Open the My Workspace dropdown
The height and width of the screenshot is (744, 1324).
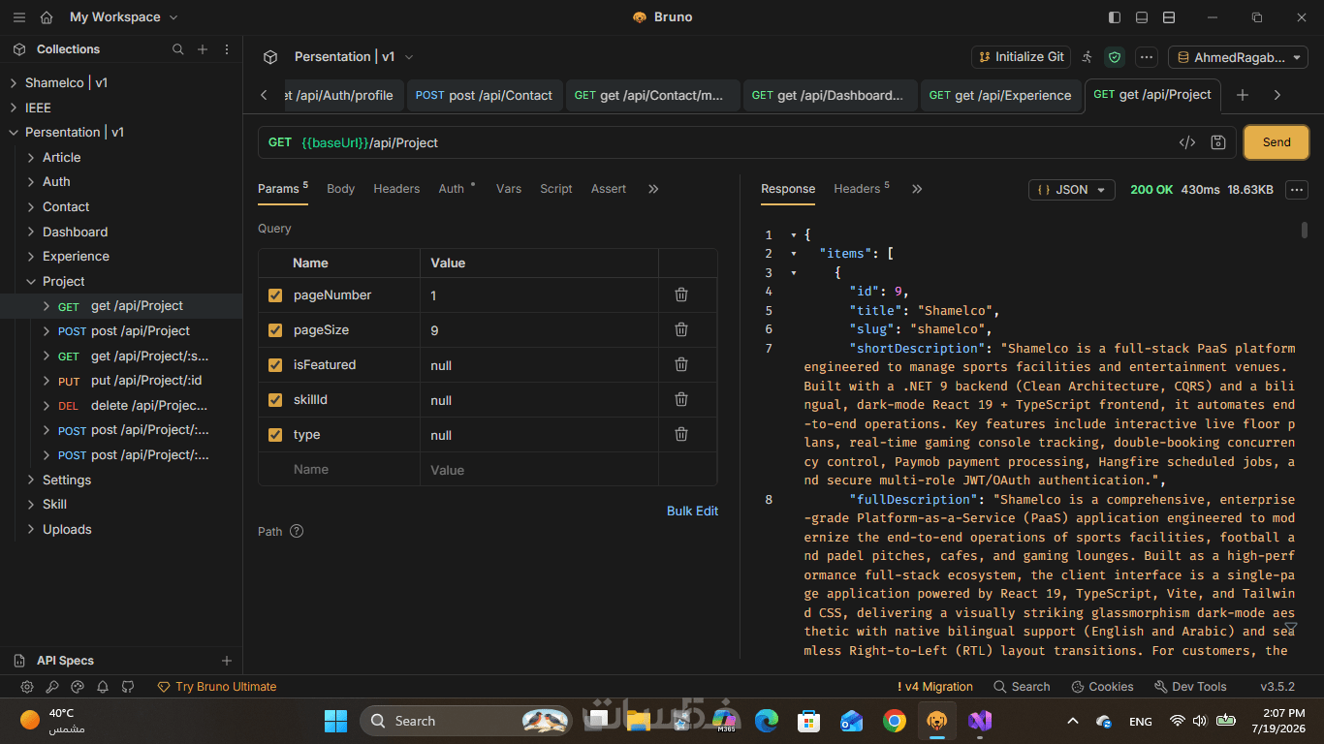pyautogui.click(x=124, y=17)
